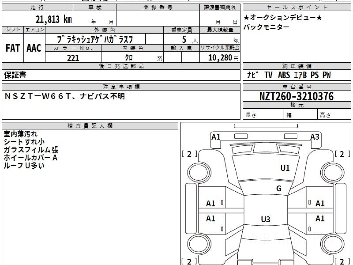Select the ナビ equipment item
Viewport: 353px width, 265px height.
pyautogui.click(x=252, y=75)
